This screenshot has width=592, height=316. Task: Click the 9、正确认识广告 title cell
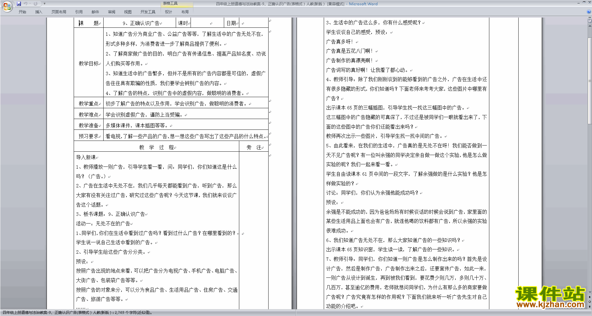[140, 23]
